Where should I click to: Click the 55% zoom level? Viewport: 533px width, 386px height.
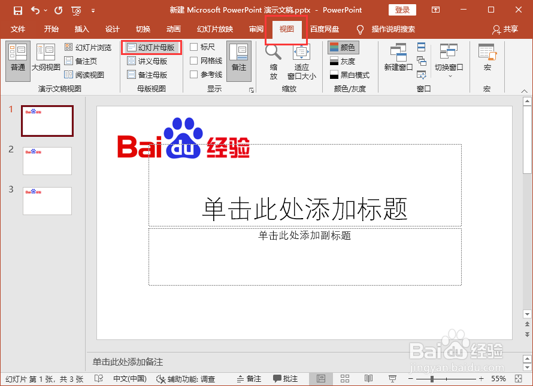(498, 379)
